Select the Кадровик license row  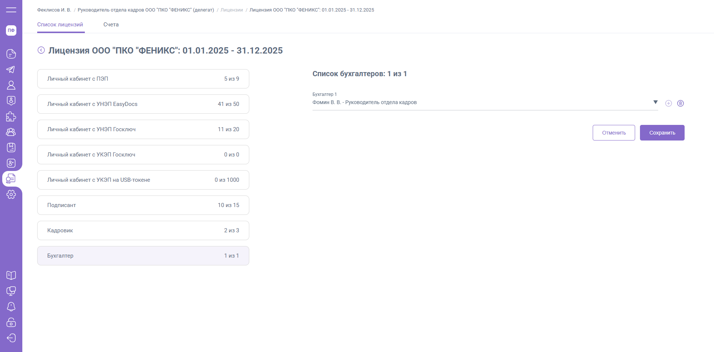click(143, 230)
